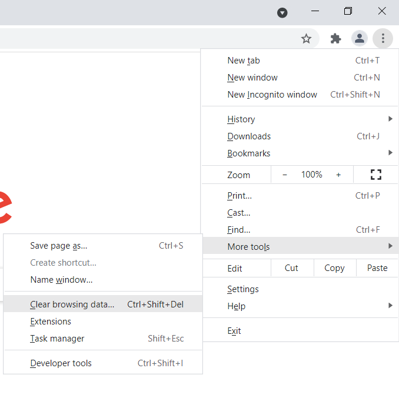Viewport: 399px width, 395px height.
Task: Open Task manager from submenu
Action: [x=103, y=339]
